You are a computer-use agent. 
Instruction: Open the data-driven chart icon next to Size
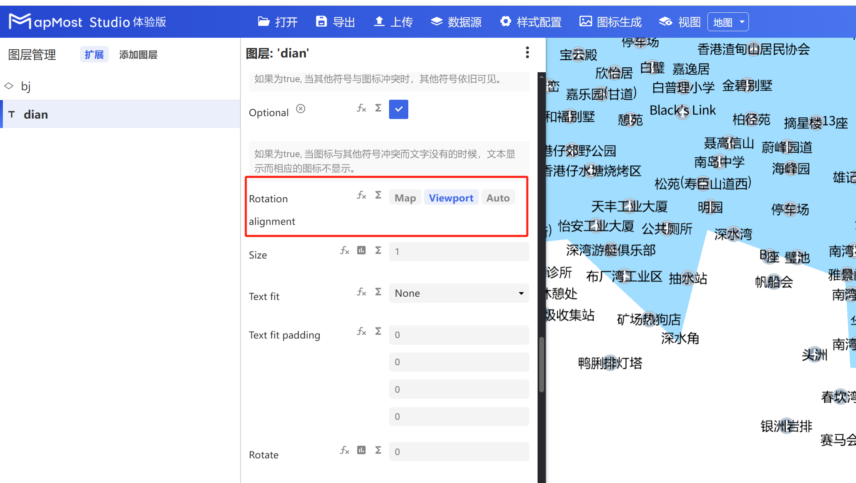361,250
